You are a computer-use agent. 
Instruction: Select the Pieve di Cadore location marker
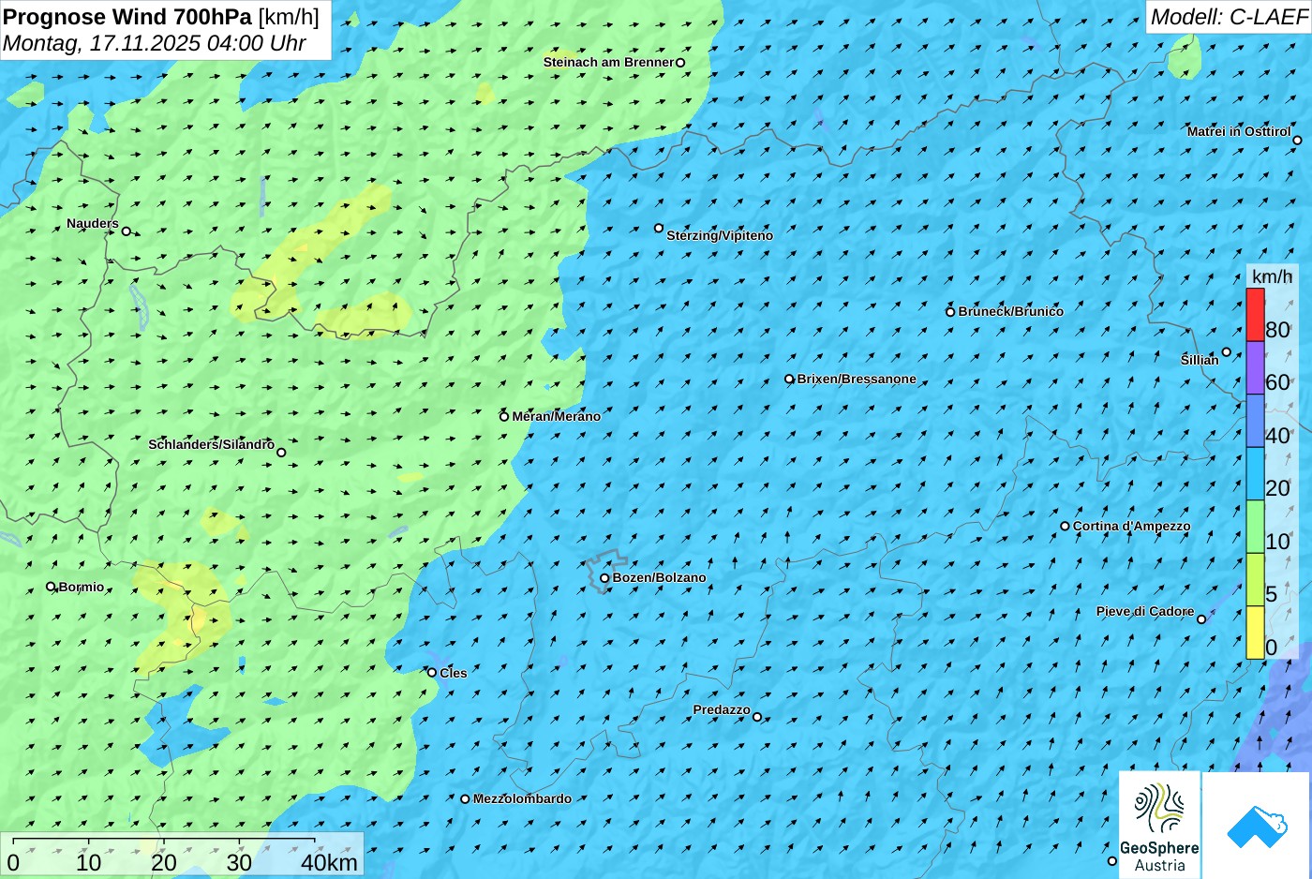click(x=1201, y=619)
